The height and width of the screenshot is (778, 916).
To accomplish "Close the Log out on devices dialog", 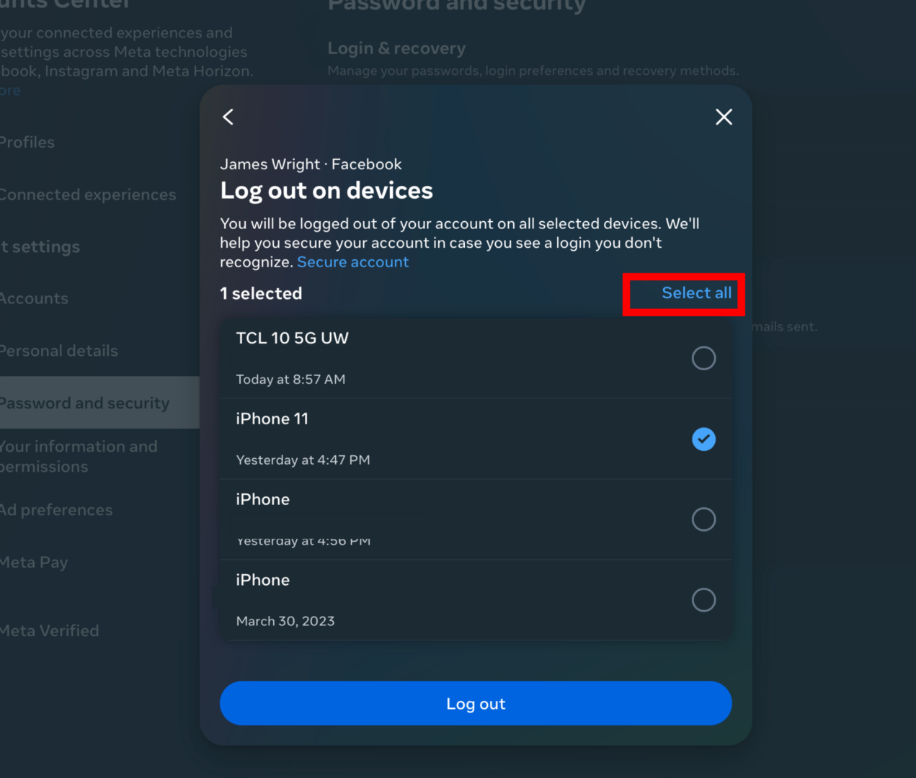I will pyautogui.click(x=724, y=117).
